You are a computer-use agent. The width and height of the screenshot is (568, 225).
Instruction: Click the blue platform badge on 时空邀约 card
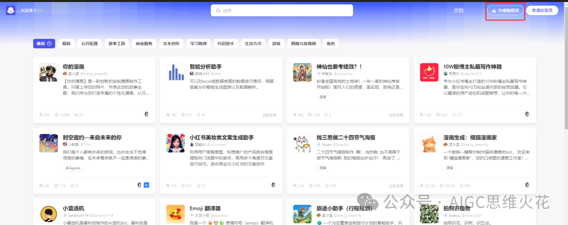coord(146,185)
